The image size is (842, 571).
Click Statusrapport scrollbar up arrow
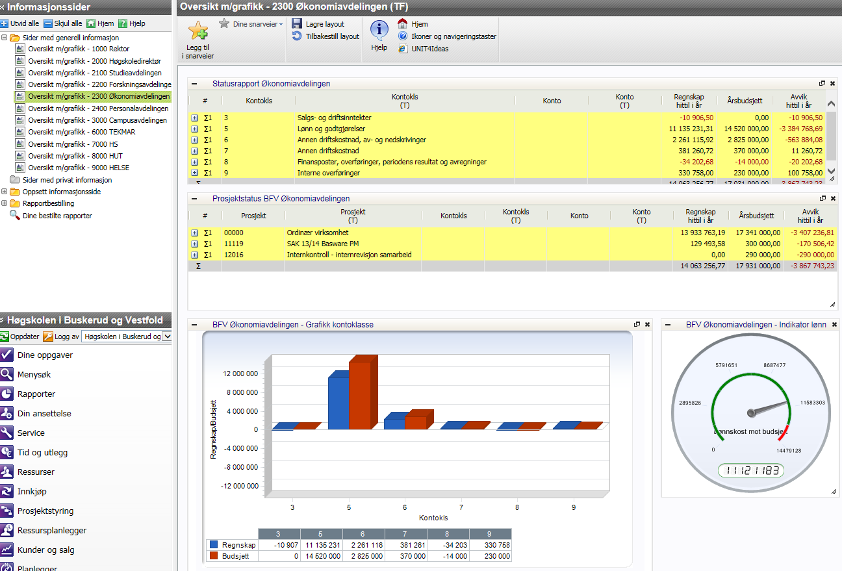point(831,103)
